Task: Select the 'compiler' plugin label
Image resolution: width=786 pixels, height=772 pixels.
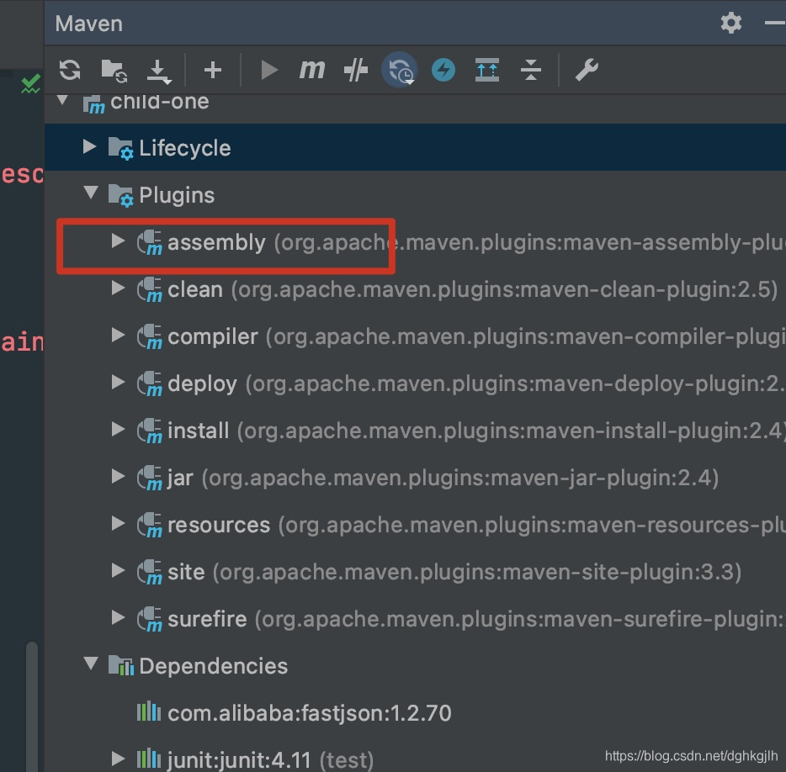Action: (x=213, y=337)
